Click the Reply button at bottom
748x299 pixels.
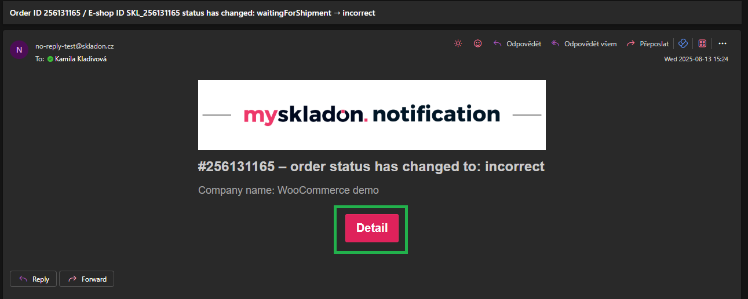(34, 279)
